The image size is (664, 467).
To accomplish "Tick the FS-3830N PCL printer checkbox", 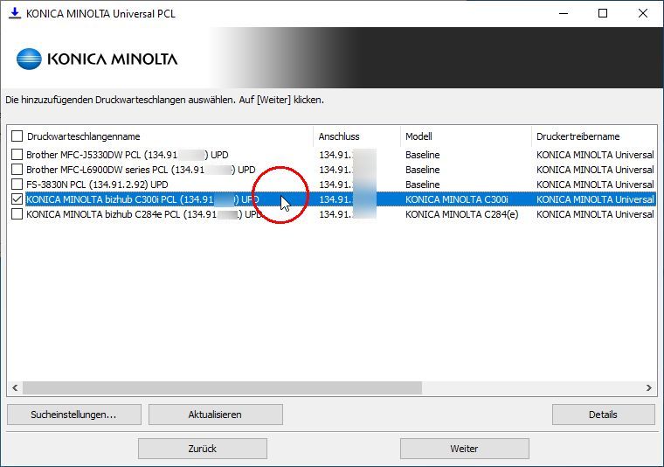I will coord(17,185).
